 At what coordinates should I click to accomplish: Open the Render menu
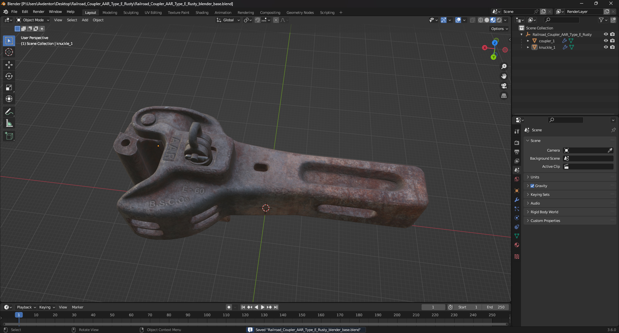pos(38,12)
